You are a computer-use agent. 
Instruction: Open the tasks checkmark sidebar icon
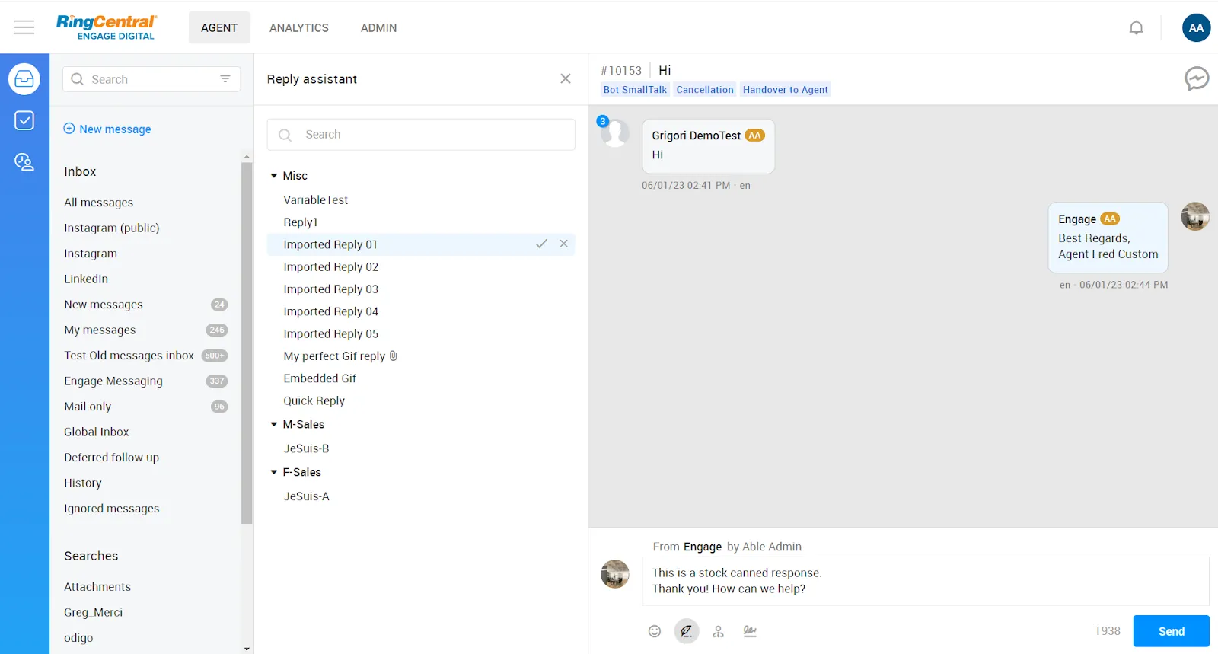(24, 120)
